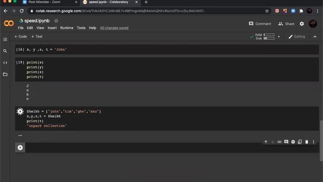Open notebook settings gear in header
The image size is (323, 182).
coord(302,24)
